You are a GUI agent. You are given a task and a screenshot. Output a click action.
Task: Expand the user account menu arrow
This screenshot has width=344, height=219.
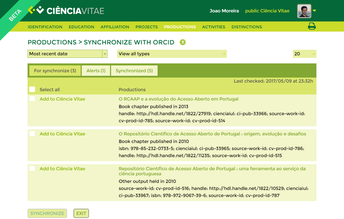314,11
